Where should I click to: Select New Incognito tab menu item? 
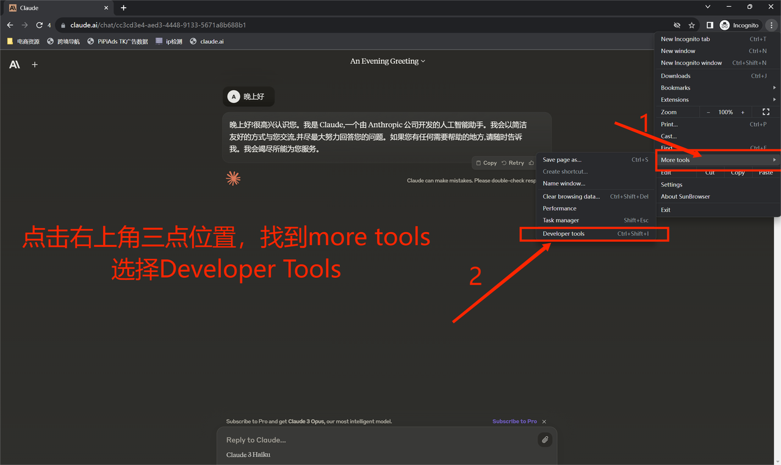click(x=717, y=39)
